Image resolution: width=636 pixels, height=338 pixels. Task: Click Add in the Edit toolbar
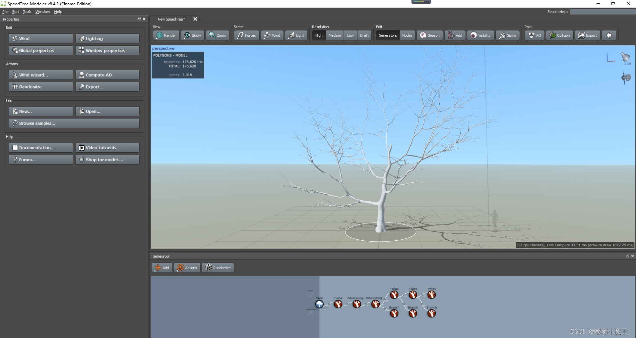(455, 35)
